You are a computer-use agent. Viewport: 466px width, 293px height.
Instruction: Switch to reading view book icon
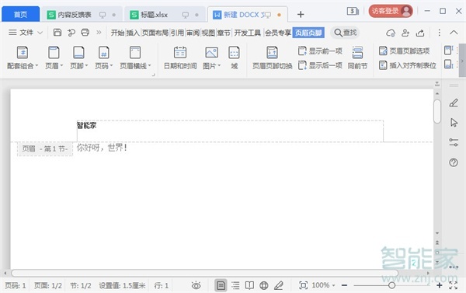(249, 285)
